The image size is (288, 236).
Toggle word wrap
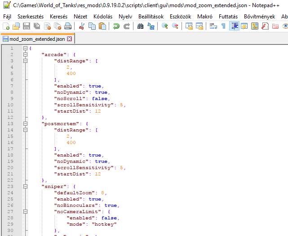[x=213, y=26]
